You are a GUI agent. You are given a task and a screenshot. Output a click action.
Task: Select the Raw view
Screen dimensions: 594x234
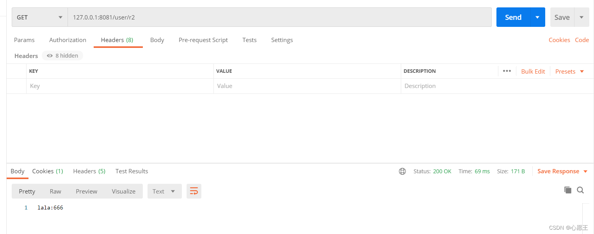click(55, 191)
